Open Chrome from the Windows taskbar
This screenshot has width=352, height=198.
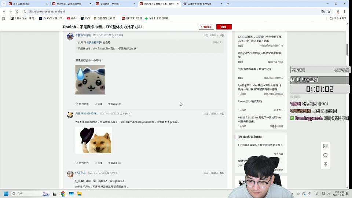pyautogui.click(x=63, y=194)
